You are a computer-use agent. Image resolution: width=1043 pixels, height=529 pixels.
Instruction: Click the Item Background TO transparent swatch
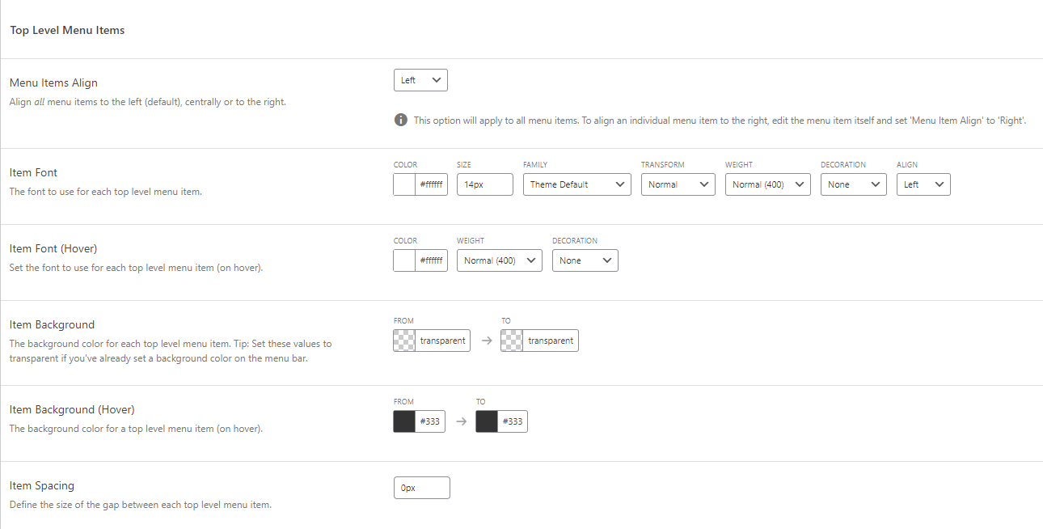click(x=511, y=340)
